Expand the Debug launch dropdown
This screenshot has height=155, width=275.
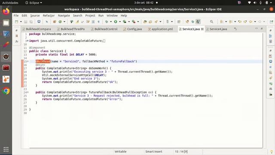click(111, 22)
